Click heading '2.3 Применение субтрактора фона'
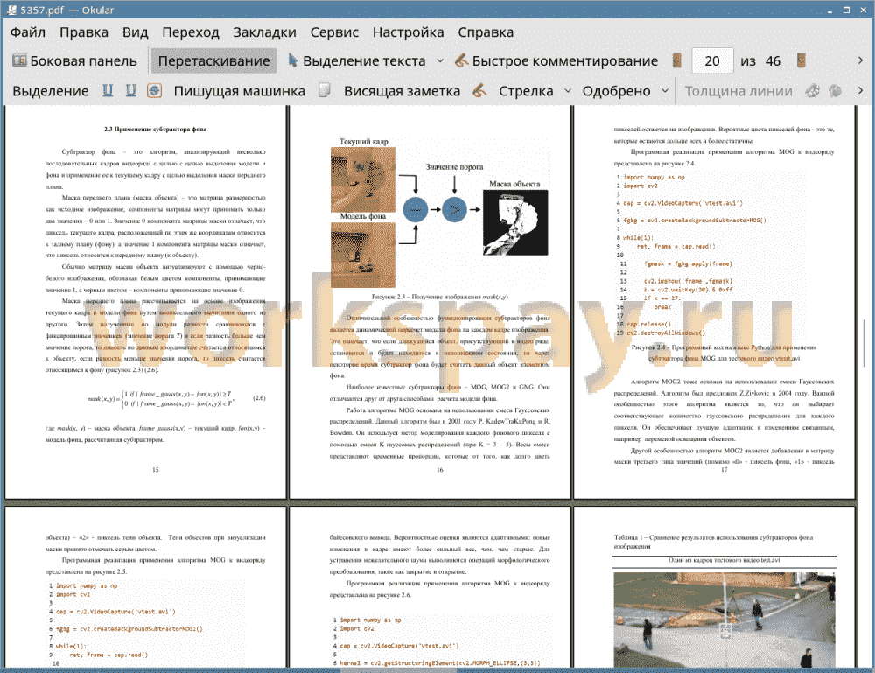Viewport: 875px width, 673px height. pyautogui.click(x=155, y=130)
